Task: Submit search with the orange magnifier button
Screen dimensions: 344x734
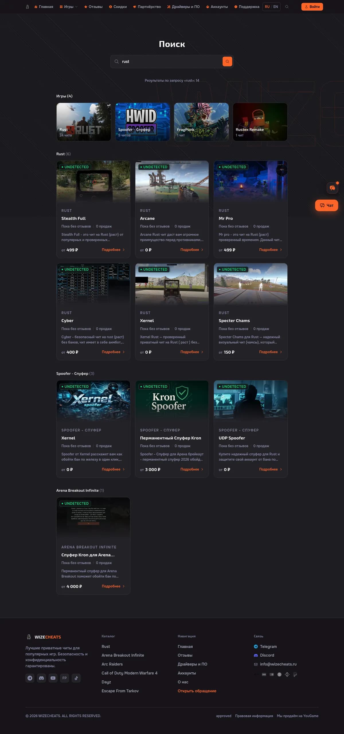Action: pyautogui.click(x=227, y=61)
